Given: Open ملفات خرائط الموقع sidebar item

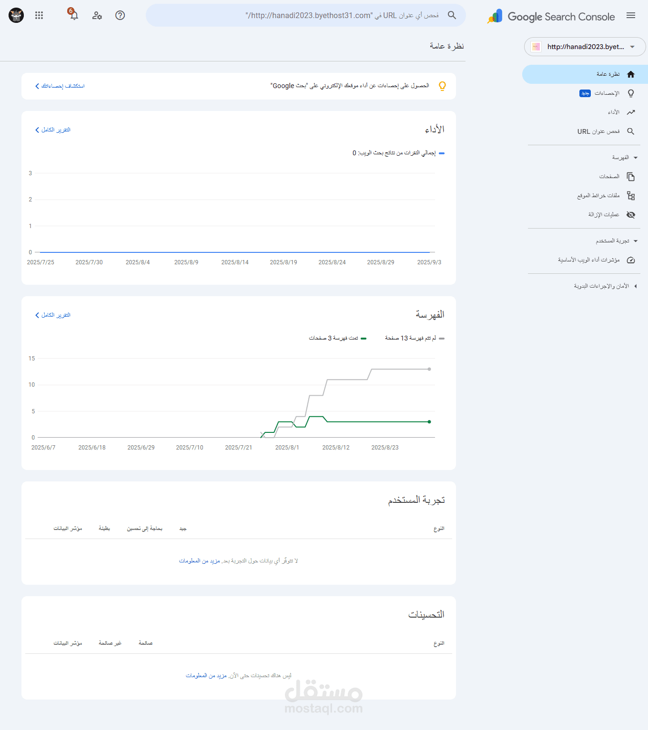Looking at the screenshot, I should pyautogui.click(x=598, y=196).
